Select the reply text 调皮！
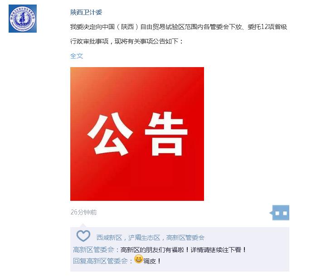The image size is (326, 277). [152, 261]
